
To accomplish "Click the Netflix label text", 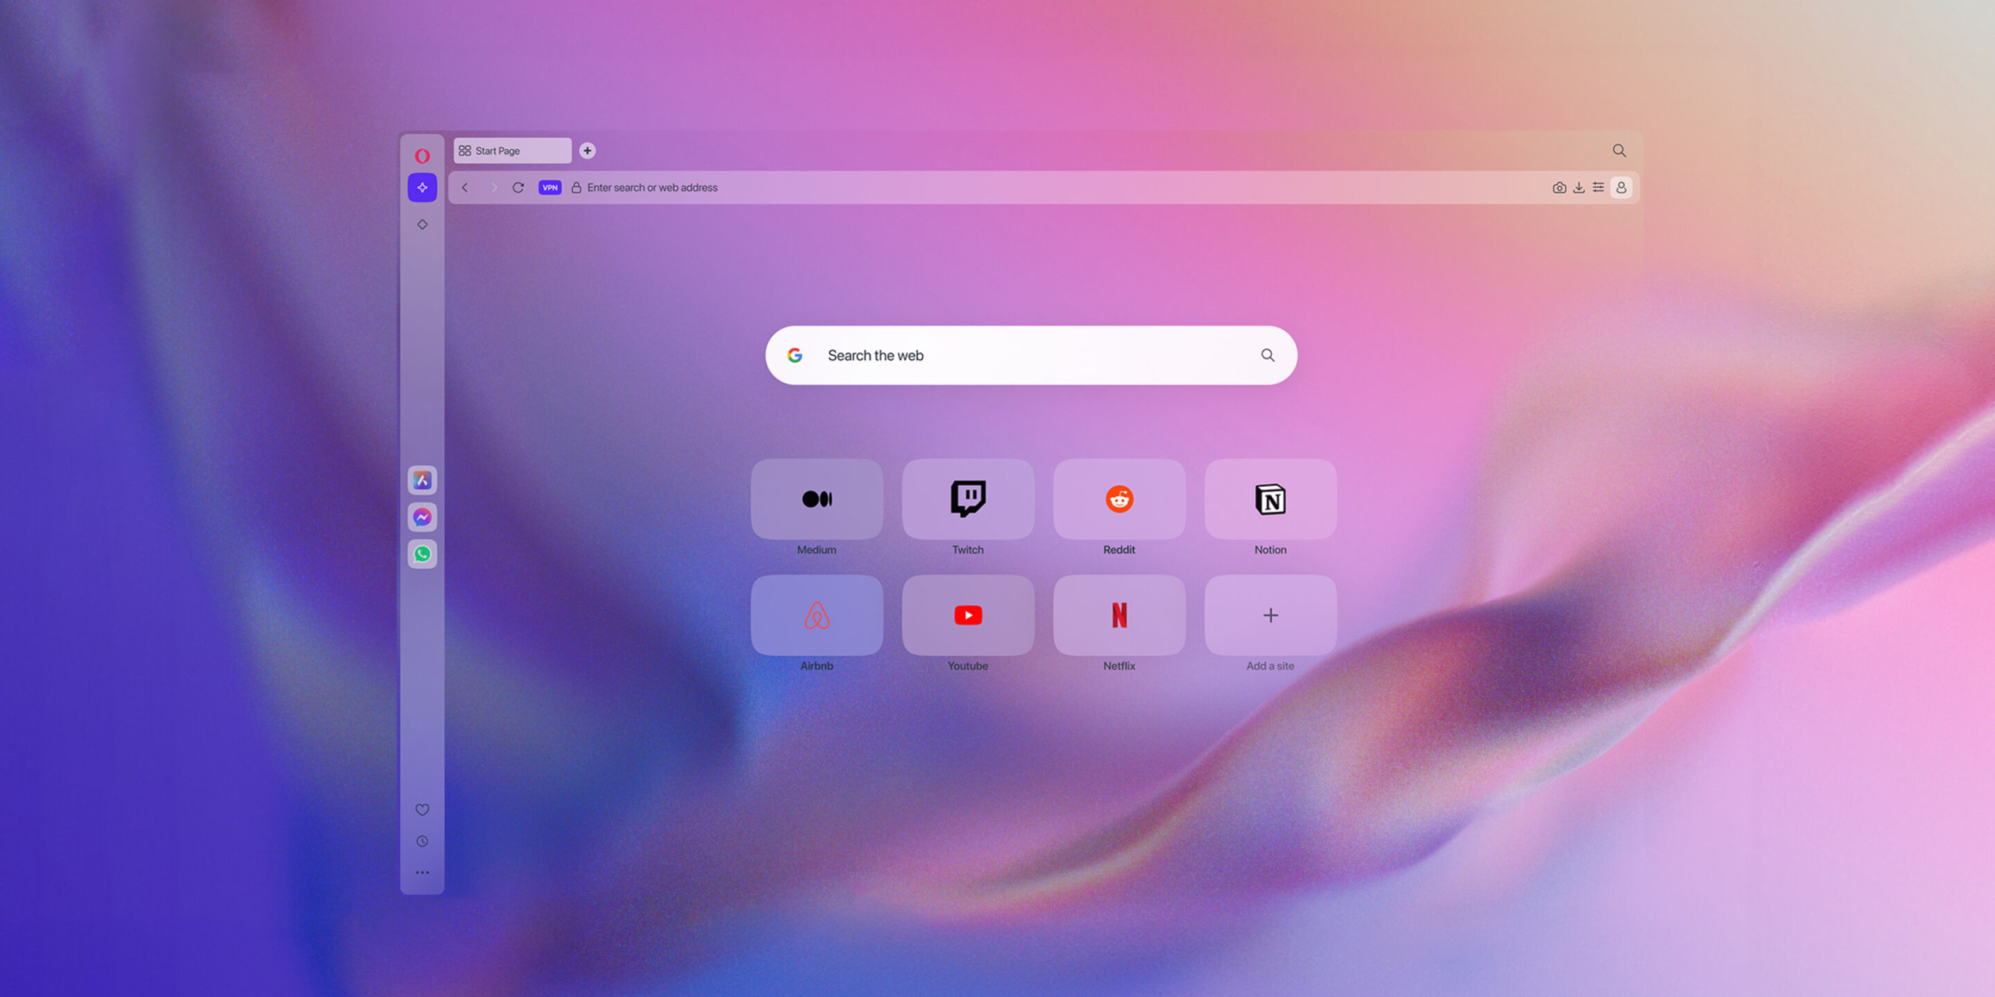I will pos(1119,666).
